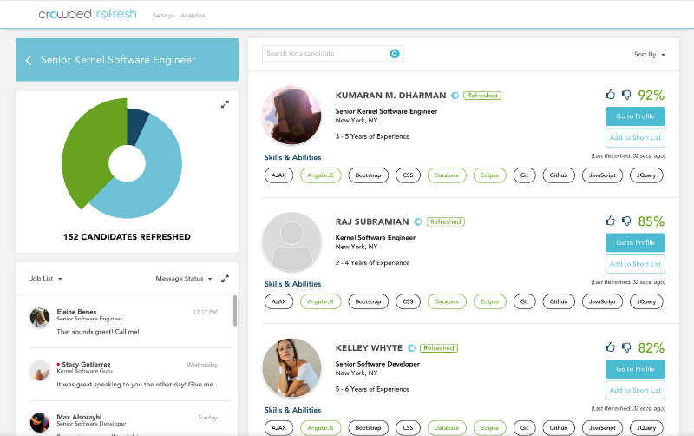Add Kumaran M. Dharman to Short List
Image resolution: width=694 pixels, height=436 pixels.
(635, 138)
